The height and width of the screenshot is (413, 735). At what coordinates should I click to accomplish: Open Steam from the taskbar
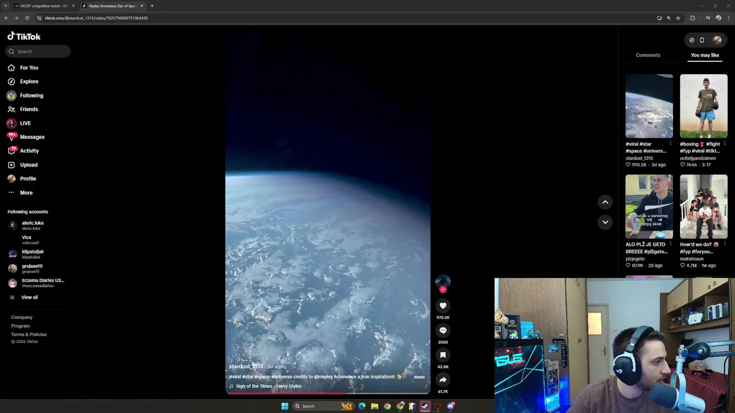pos(425,406)
